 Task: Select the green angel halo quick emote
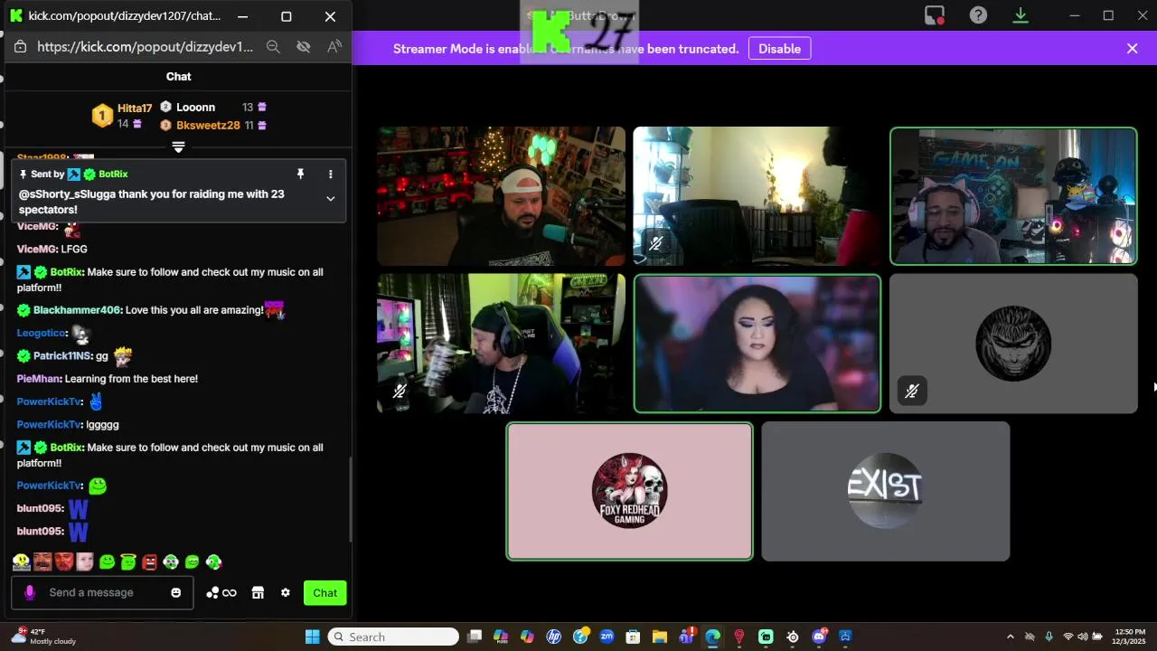click(x=128, y=561)
